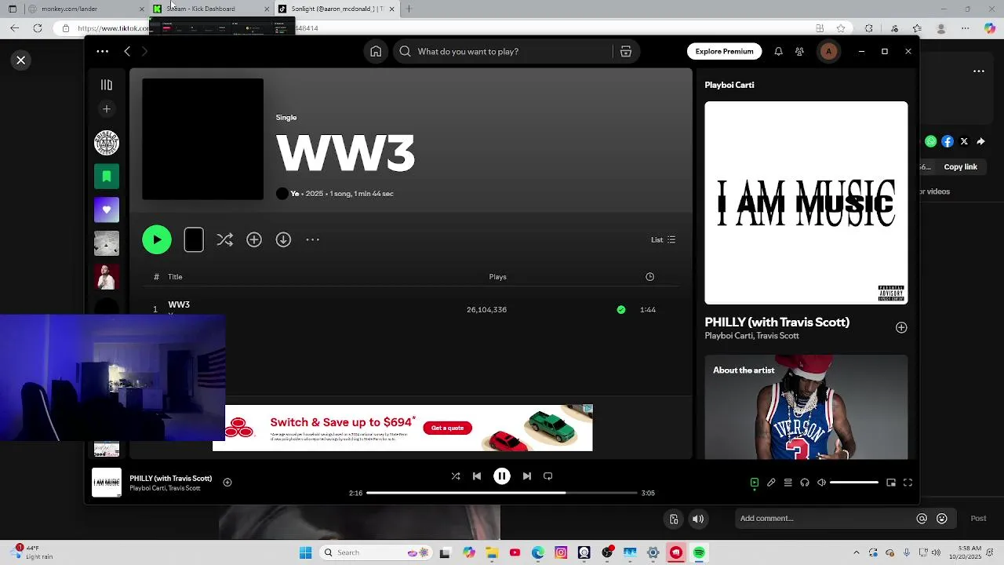Open Your Episodes green bookmark playlist
1004x565 pixels.
107,177
